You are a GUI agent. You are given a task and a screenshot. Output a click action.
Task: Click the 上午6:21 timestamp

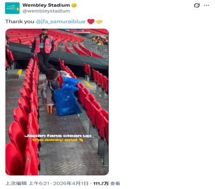(x=39, y=183)
